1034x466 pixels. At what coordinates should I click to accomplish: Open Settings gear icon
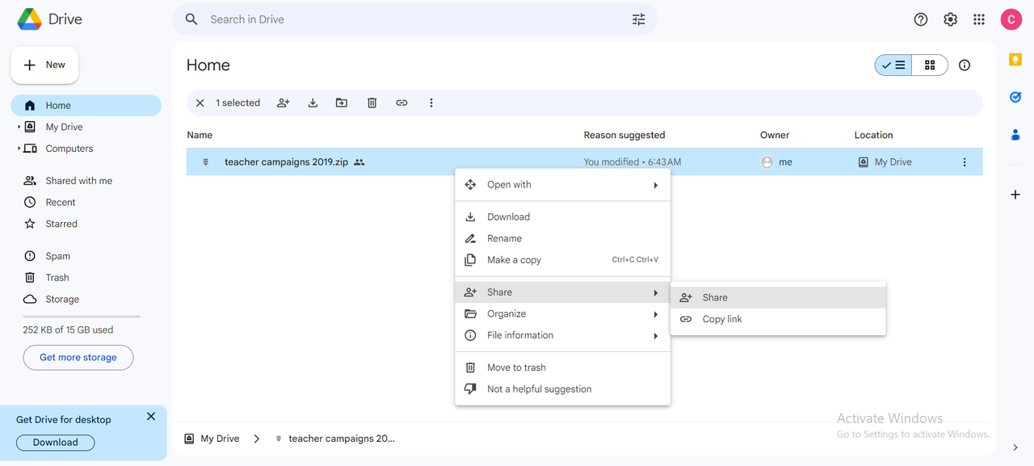[950, 19]
